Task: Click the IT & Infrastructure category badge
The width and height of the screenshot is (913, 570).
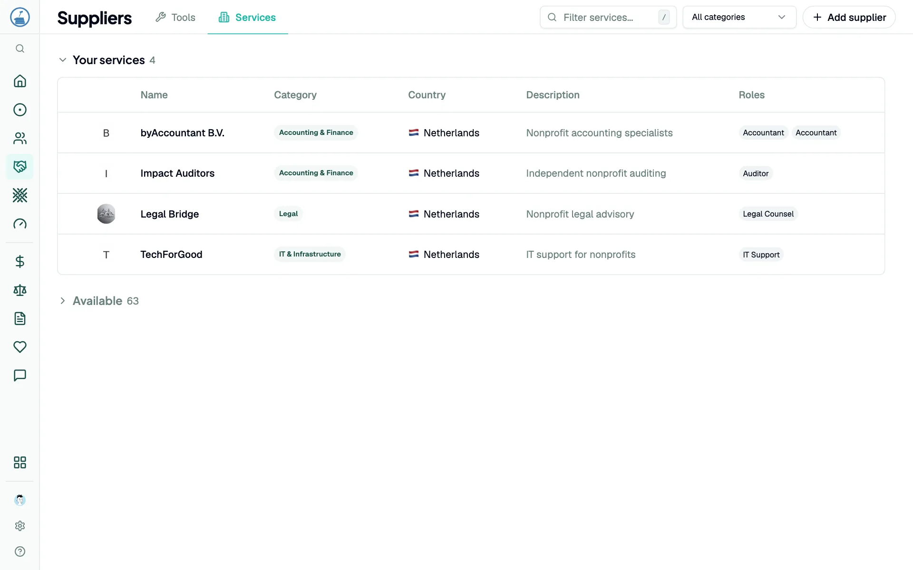Action: (x=310, y=254)
